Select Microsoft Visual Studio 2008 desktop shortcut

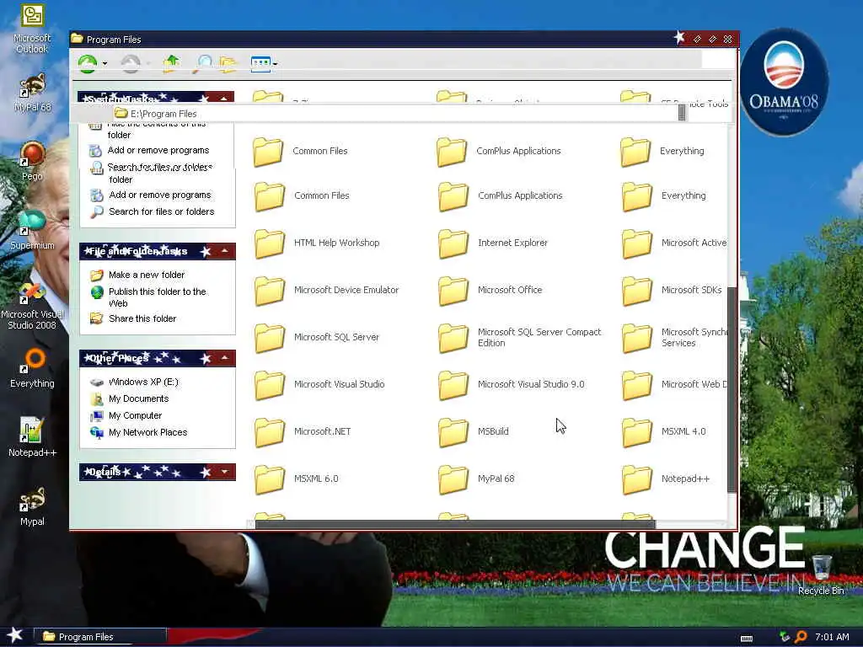click(32, 305)
